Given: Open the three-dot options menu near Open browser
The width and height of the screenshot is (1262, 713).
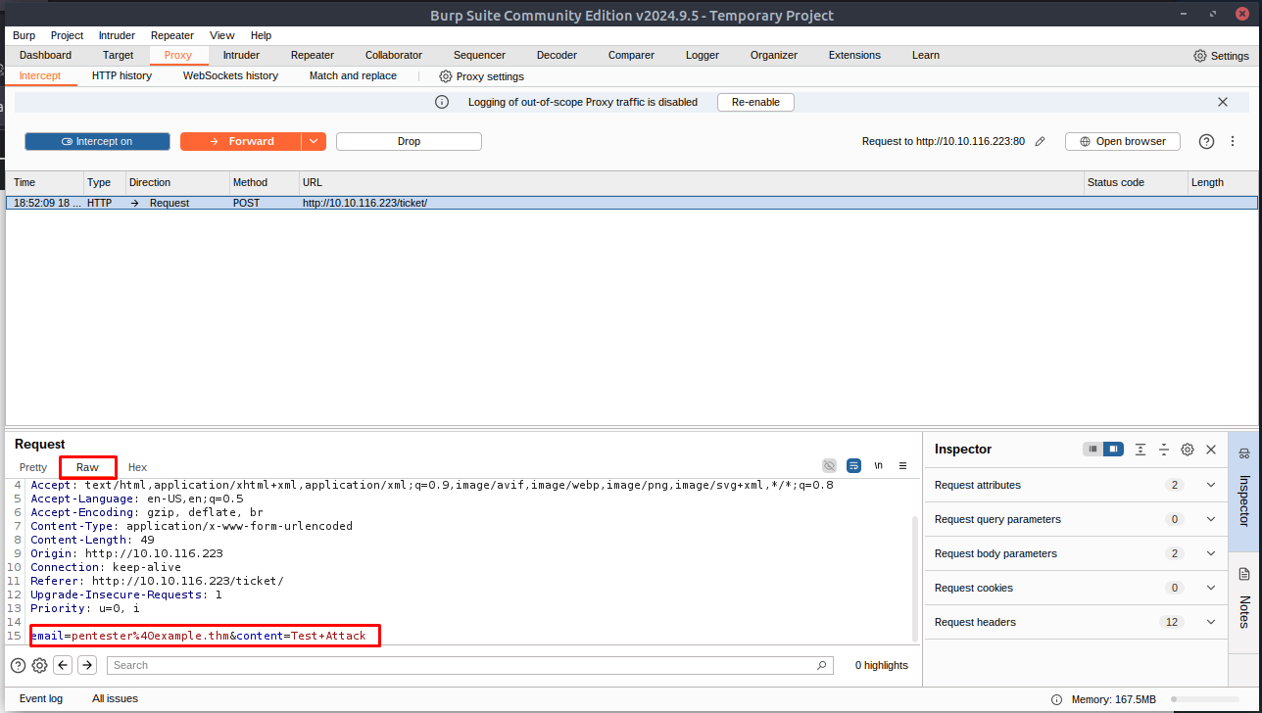Looking at the screenshot, I should coord(1233,142).
